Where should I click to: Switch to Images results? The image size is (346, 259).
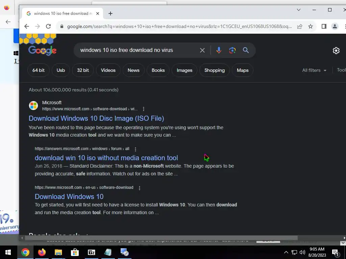tap(184, 70)
